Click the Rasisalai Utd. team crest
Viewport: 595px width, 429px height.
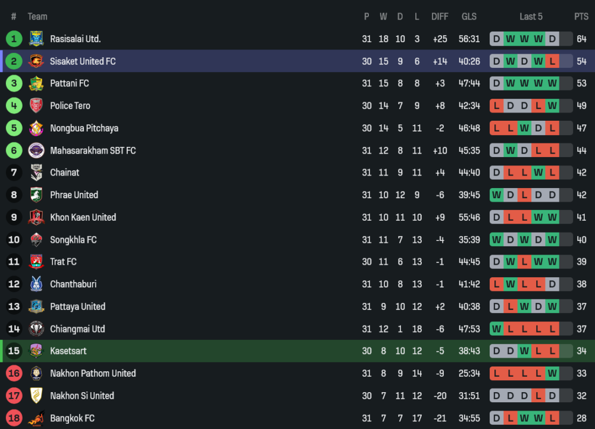point(36,39)
